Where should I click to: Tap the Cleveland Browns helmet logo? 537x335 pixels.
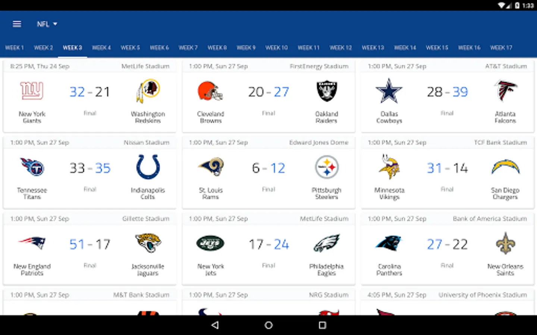pos(210,91)
